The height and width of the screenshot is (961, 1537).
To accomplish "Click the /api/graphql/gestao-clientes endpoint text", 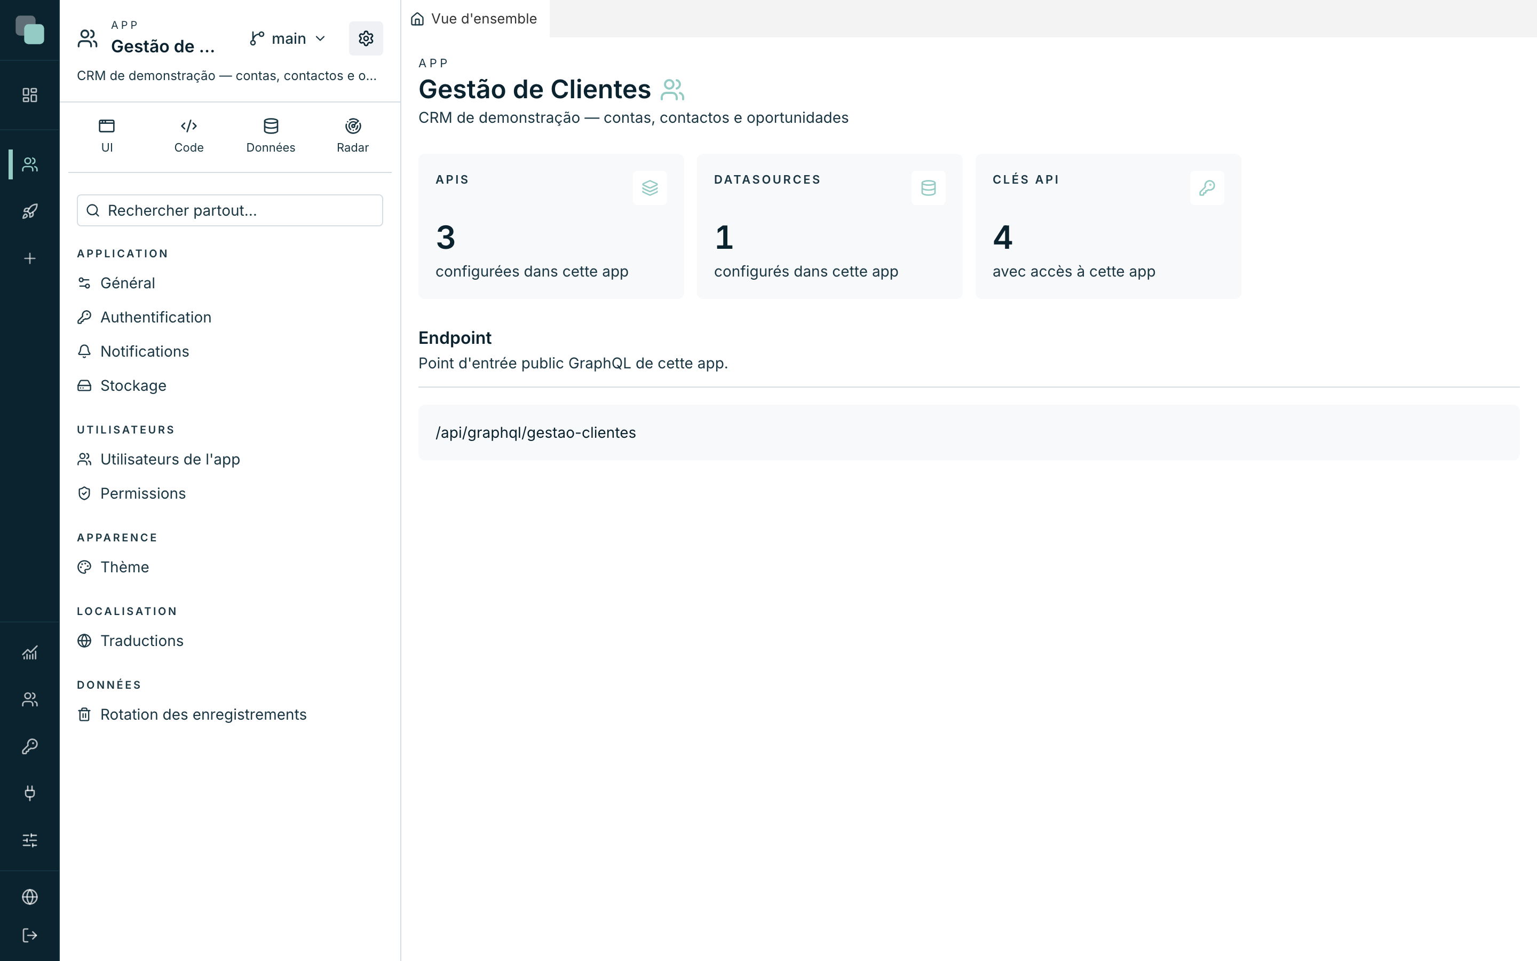I will [x=535, y=433].
